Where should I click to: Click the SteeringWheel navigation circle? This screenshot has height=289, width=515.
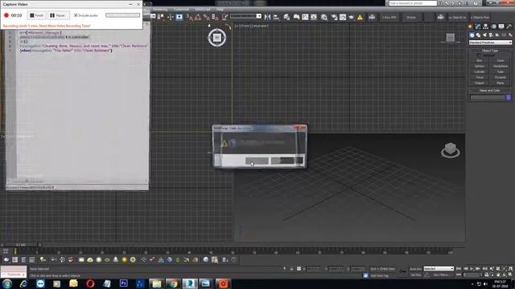pyautogui.click(x=216, y=38)
